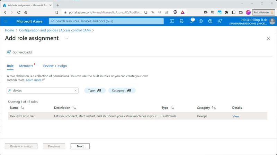The height and width of the screenshot is (155, 277).
Task: Open the Type : All filter
Action: (95, 90)
